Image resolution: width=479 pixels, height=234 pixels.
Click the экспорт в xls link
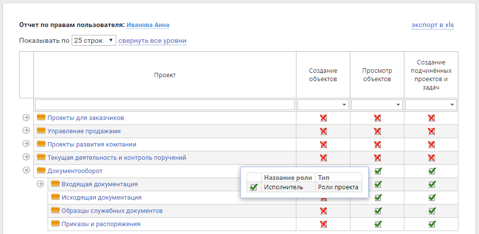click(432, 25)
